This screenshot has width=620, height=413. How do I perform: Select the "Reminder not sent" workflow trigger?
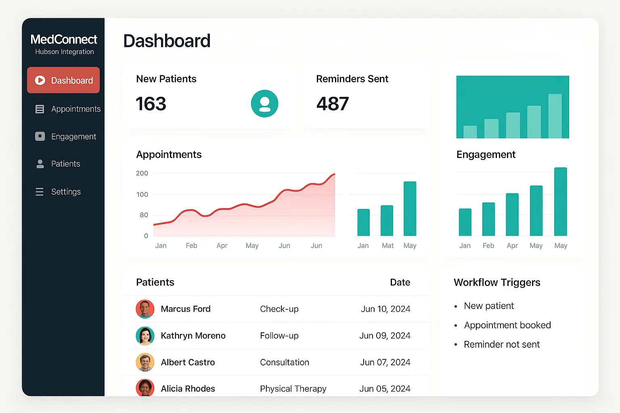501,344
